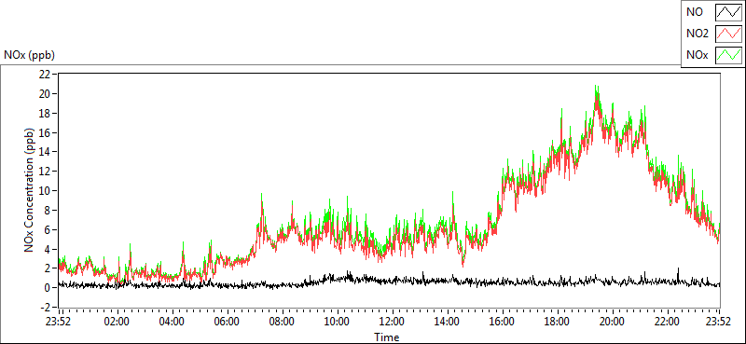
Task: Click the 10 y-axis scale value
Action: click(x=46, y=191)
